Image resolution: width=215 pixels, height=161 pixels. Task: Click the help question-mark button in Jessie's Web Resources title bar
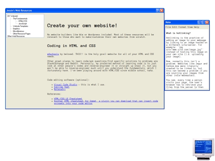(x=158, y=11)
